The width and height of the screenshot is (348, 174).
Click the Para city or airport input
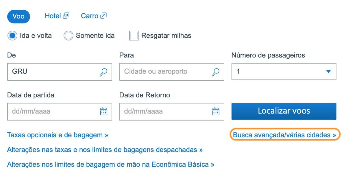pos(172,71)
